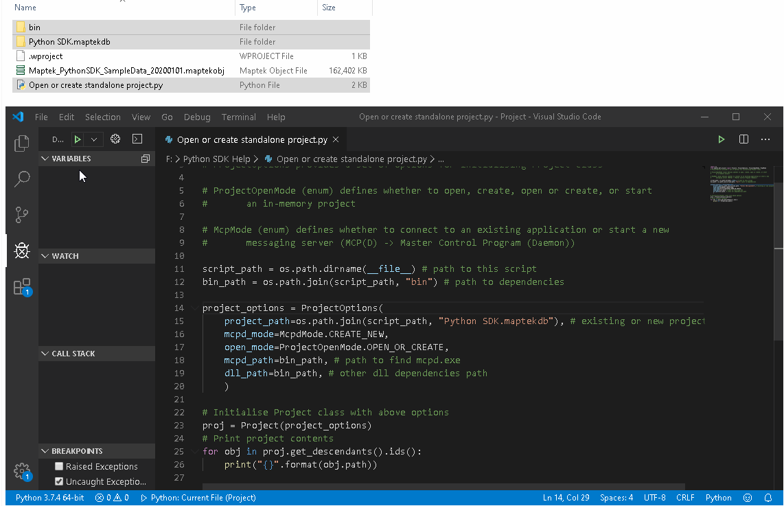Fold code at line 14
Screen dimensions: 784x506
(194, 308)
